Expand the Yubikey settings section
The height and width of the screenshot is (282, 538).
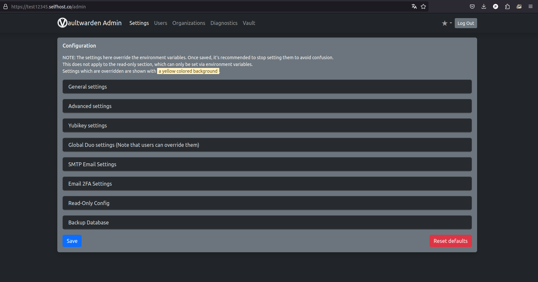(x=267, y=125)
